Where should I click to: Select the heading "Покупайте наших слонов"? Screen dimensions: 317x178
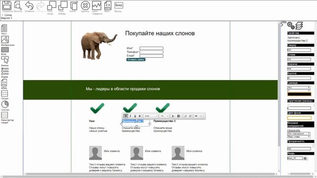[x=160, y=33]
